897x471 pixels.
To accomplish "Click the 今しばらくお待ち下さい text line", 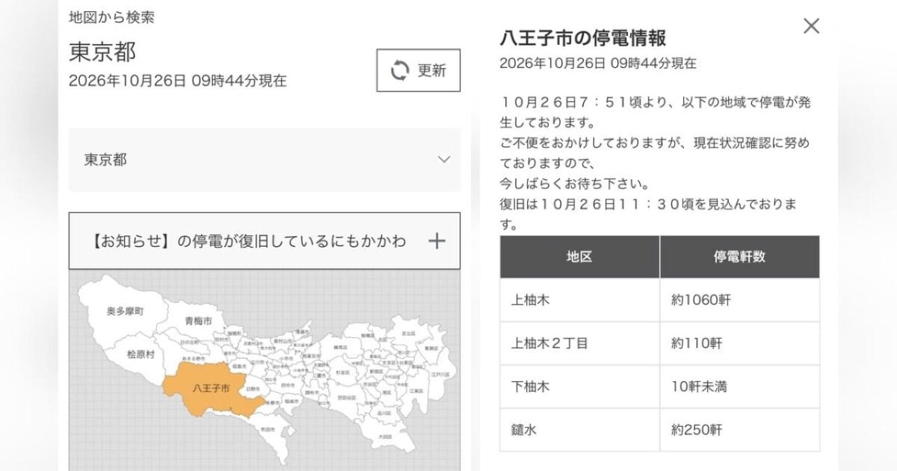I will (574, 183).
